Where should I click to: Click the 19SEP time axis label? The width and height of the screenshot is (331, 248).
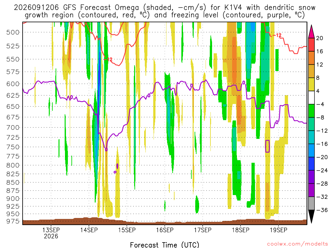(278, 230)
